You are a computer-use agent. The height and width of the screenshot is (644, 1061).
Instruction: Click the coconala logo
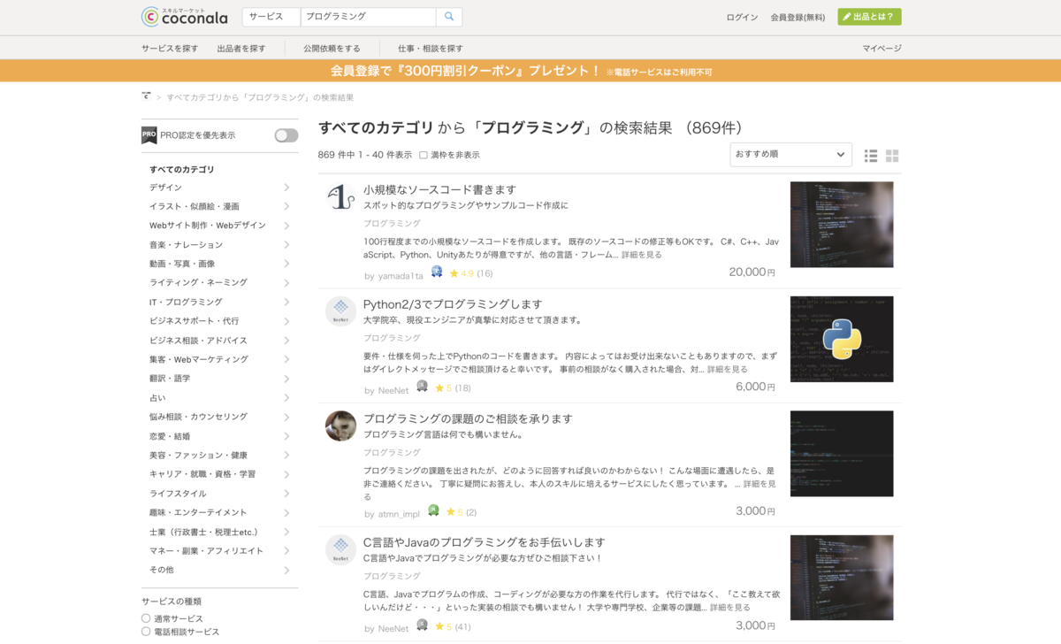pos(184,16)
